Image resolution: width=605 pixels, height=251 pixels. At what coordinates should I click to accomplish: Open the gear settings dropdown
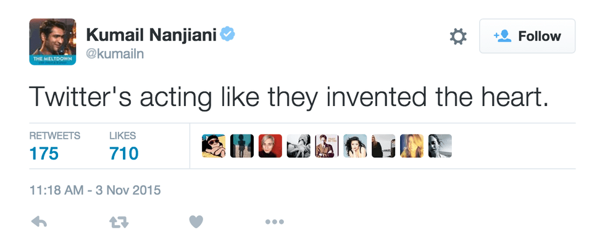457,37
